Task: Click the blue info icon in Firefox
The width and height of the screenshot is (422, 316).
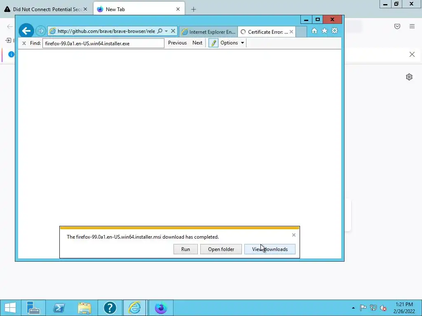Action: [11, 54]
